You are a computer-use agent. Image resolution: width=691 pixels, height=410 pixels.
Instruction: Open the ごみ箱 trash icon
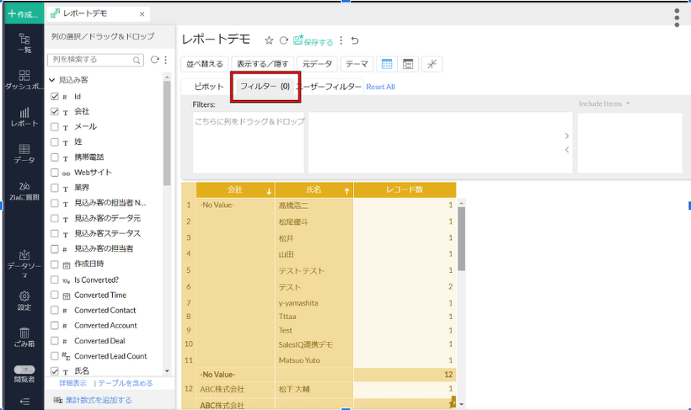click(24, 337)
